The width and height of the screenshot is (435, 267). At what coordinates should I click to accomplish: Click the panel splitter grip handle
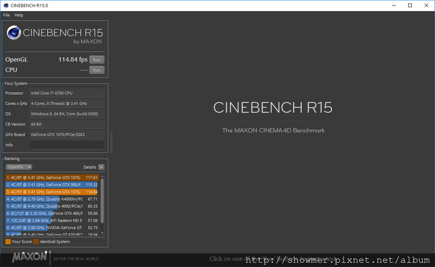pos(111,142)
